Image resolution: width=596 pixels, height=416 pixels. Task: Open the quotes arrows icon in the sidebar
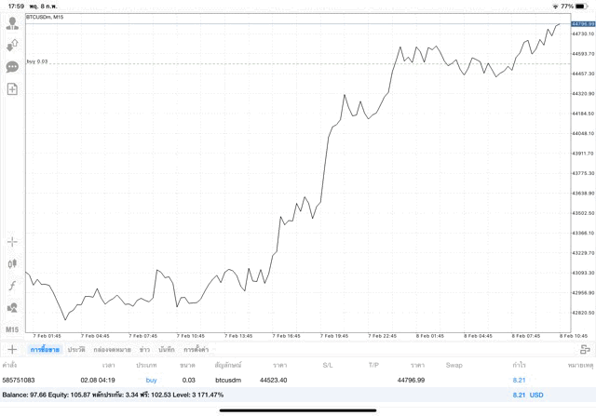(x=12, y=45)
